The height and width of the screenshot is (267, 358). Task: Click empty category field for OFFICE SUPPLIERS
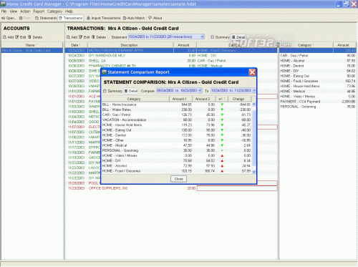click(x=237, y=188)
